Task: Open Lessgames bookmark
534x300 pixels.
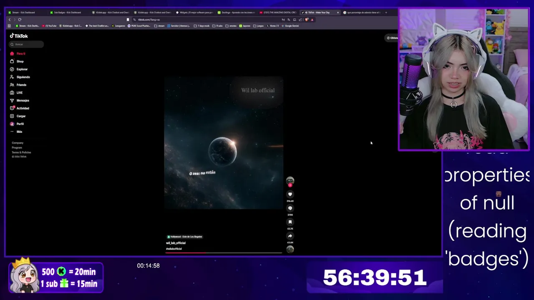Action: coord(118,26)
